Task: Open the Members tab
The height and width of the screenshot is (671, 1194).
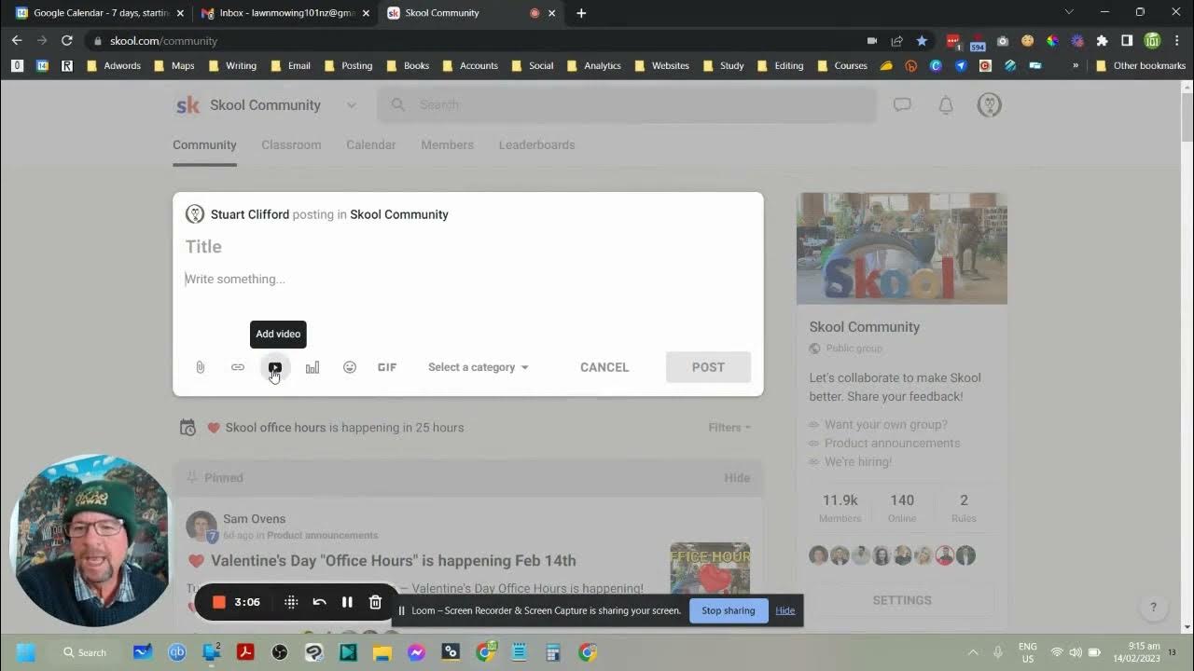Action: pyautogui.click(x=447, y=144)
